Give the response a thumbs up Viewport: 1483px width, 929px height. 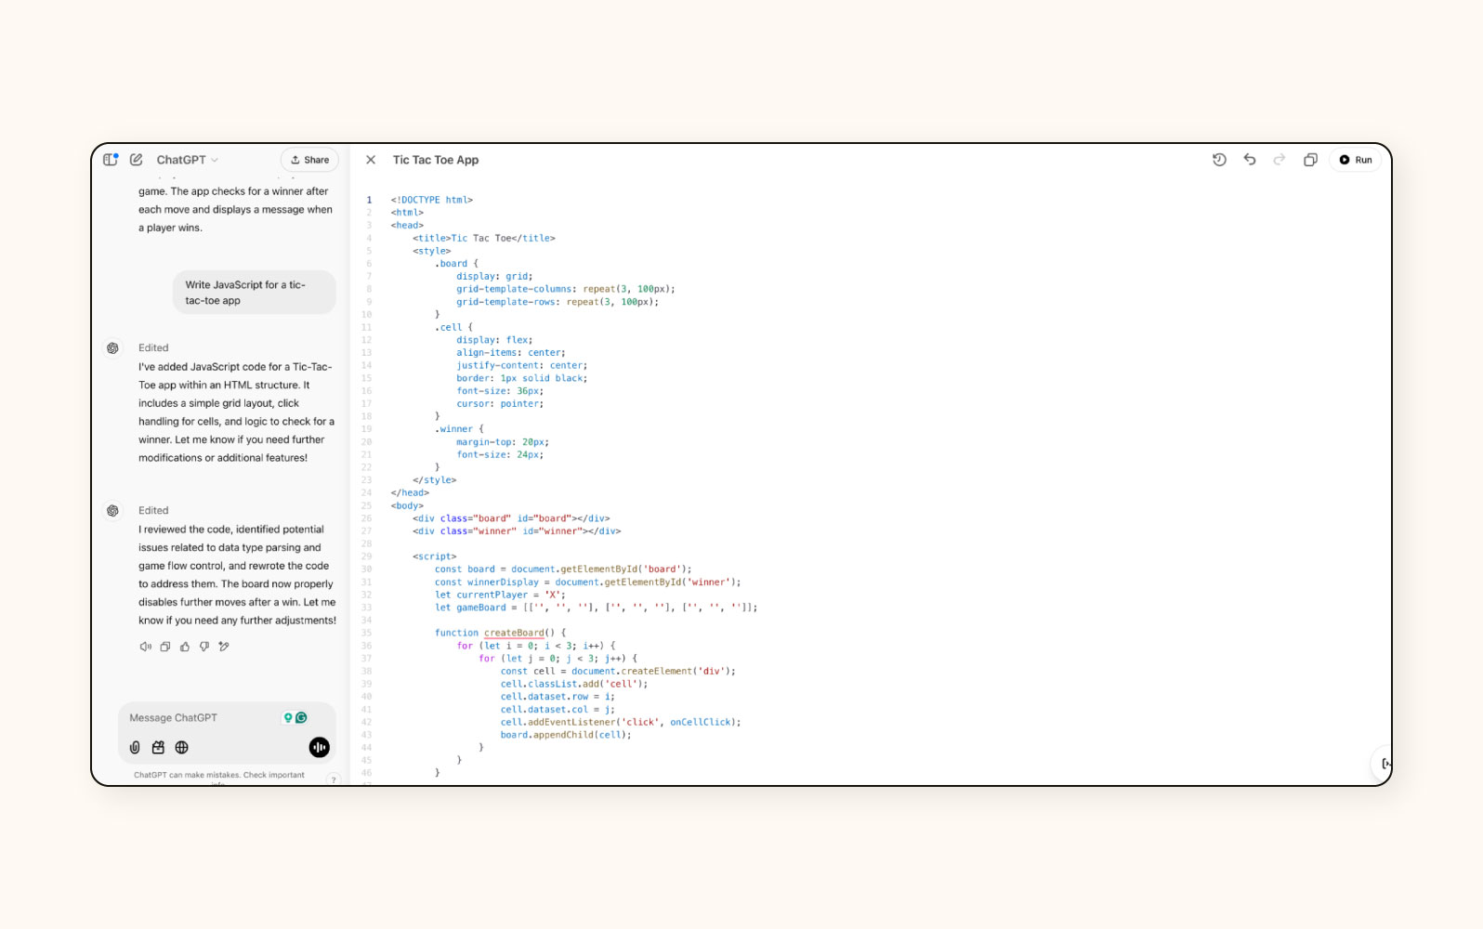pos(185,647)
